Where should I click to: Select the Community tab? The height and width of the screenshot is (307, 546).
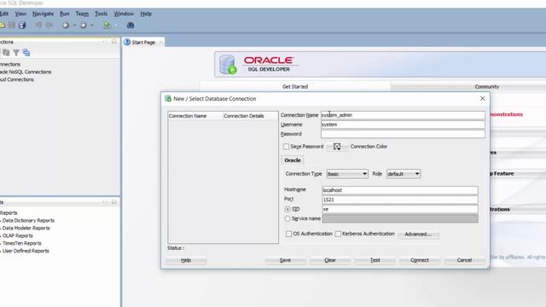486,86
